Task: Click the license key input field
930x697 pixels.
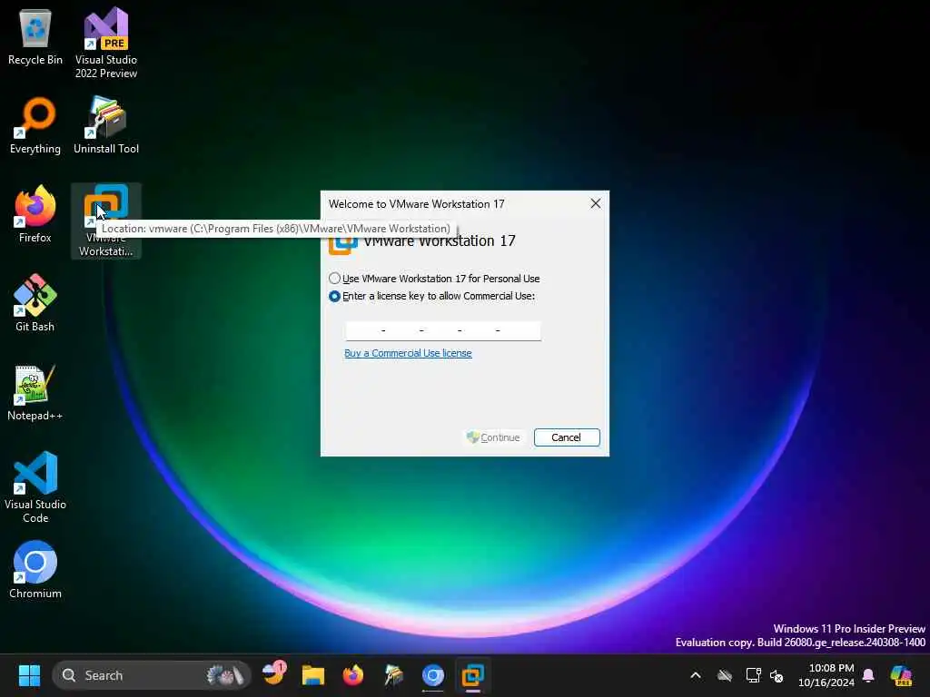Action: pyautogui.click(x=443, y=330)
